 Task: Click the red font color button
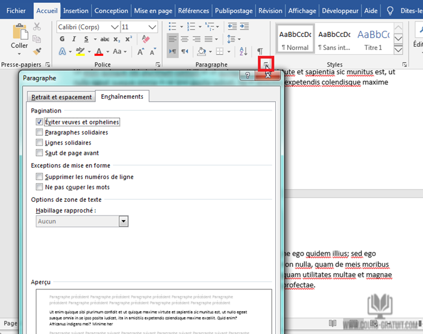(99, 52)
